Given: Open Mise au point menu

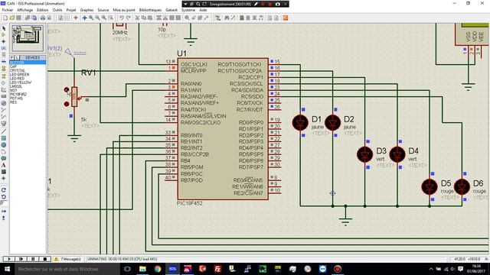Looking at the screenshot, I should (x=124, y=10).
